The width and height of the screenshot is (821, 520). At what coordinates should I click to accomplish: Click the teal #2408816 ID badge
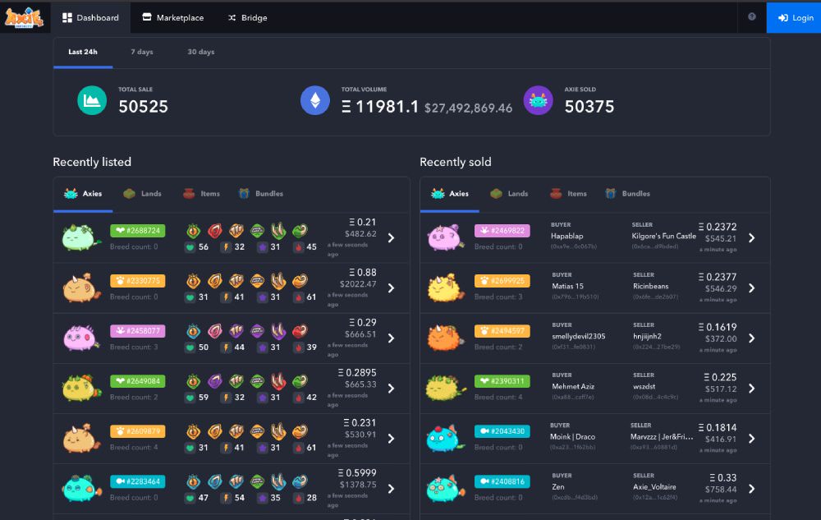click(502, 481)
